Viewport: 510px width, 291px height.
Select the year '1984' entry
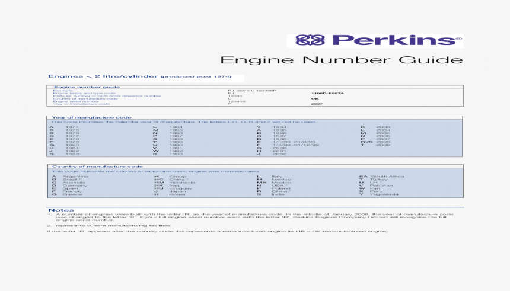coord(176,127)
